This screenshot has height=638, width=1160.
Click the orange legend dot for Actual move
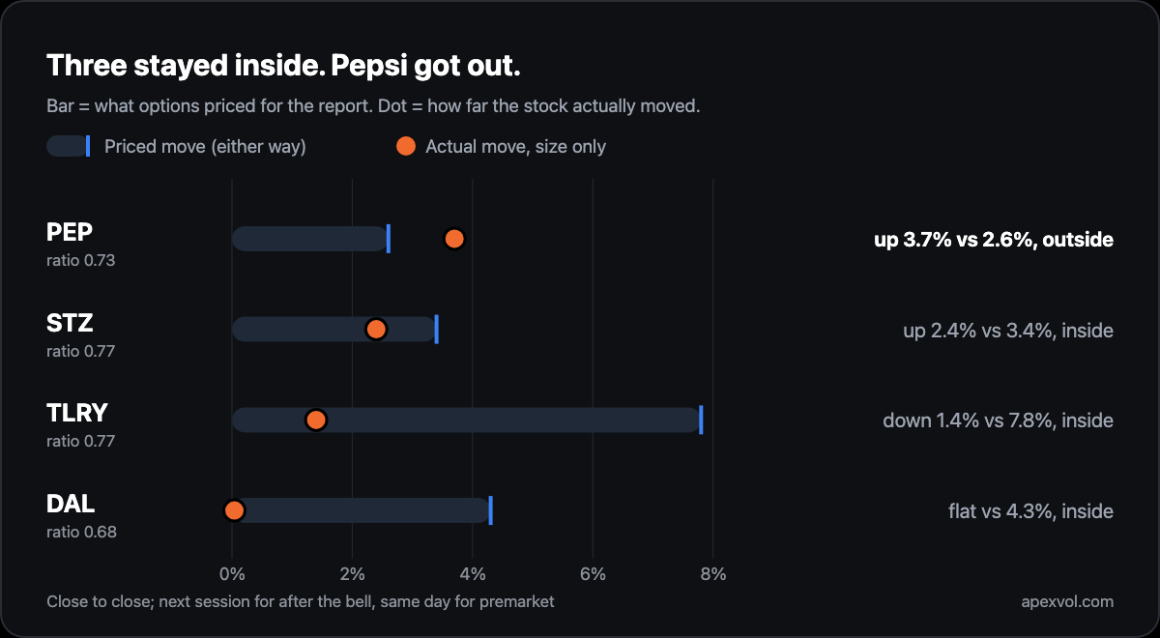point(406,146)
